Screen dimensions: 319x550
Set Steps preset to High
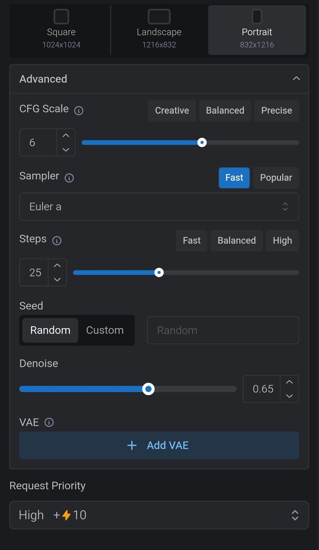pos(282,241)
